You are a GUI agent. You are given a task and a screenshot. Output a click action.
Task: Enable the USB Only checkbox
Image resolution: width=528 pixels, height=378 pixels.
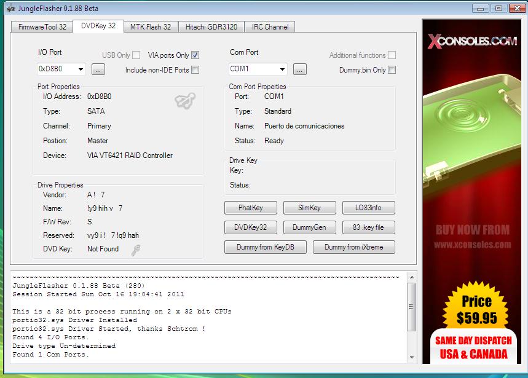(136, 55)
